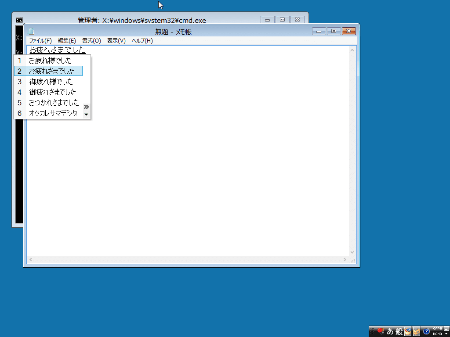Select candidate 5 おつかれさまでした
The image size is (450, 337).
click(x=48, y=103)
